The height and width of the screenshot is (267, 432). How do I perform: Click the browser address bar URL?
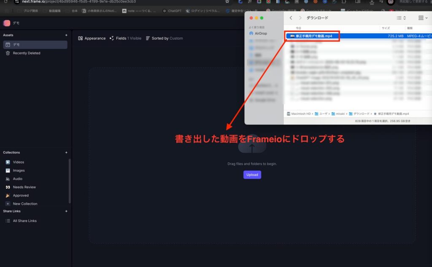[79, 2]
